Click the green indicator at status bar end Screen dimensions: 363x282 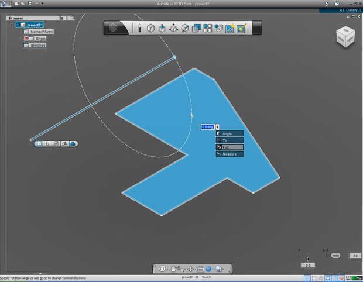[x=357, y=278]
